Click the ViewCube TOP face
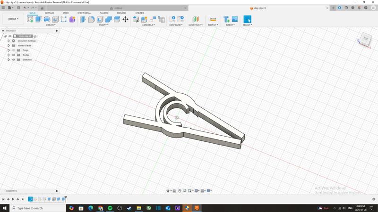The height and width of the screenshot is (212, 378). click(x=366, y=39)
